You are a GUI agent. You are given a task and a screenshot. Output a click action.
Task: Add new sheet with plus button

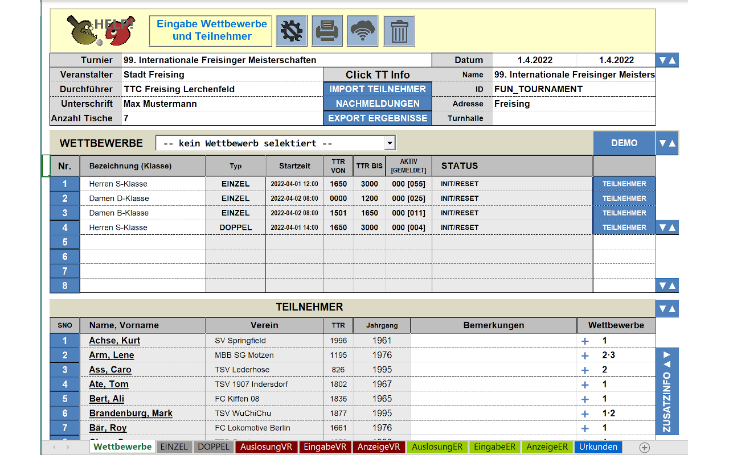[x=644, y=448]
